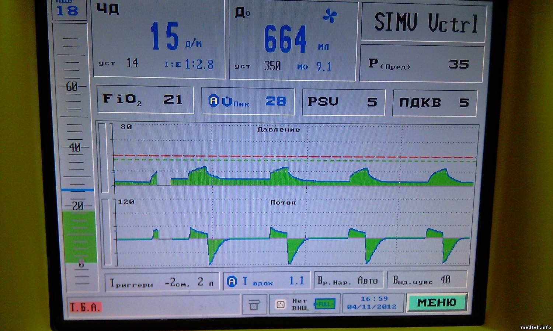Click the printer icon in bottom bar

(254, 305)
